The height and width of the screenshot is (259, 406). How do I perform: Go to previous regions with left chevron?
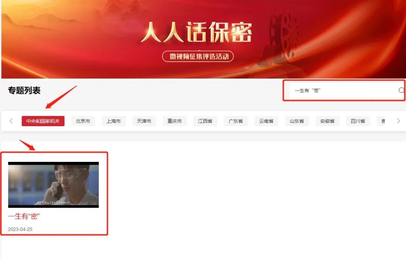tap(11, 121)
